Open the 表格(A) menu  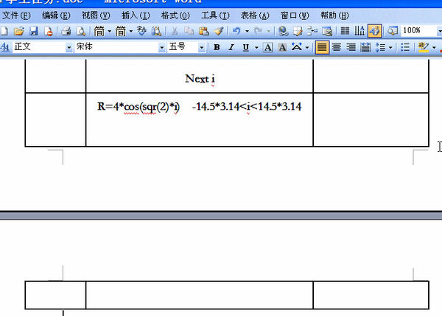255,15
